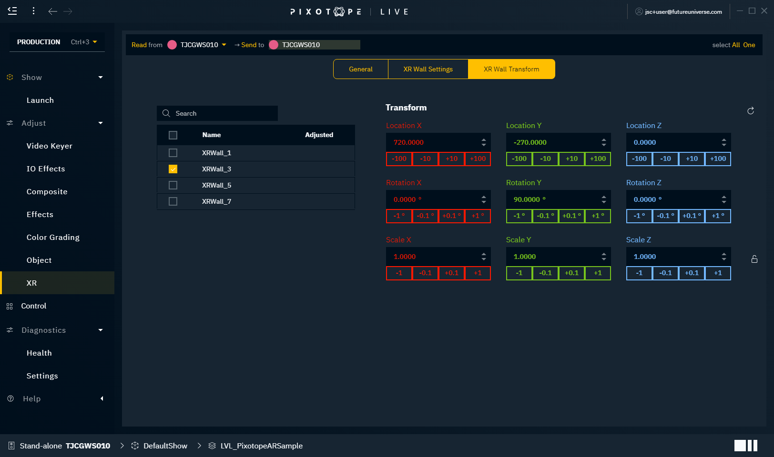Open the Launch page in sidebar

point(40,100)
